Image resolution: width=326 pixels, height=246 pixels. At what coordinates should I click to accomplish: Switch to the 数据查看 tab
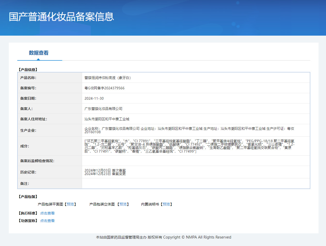(39, 53)
